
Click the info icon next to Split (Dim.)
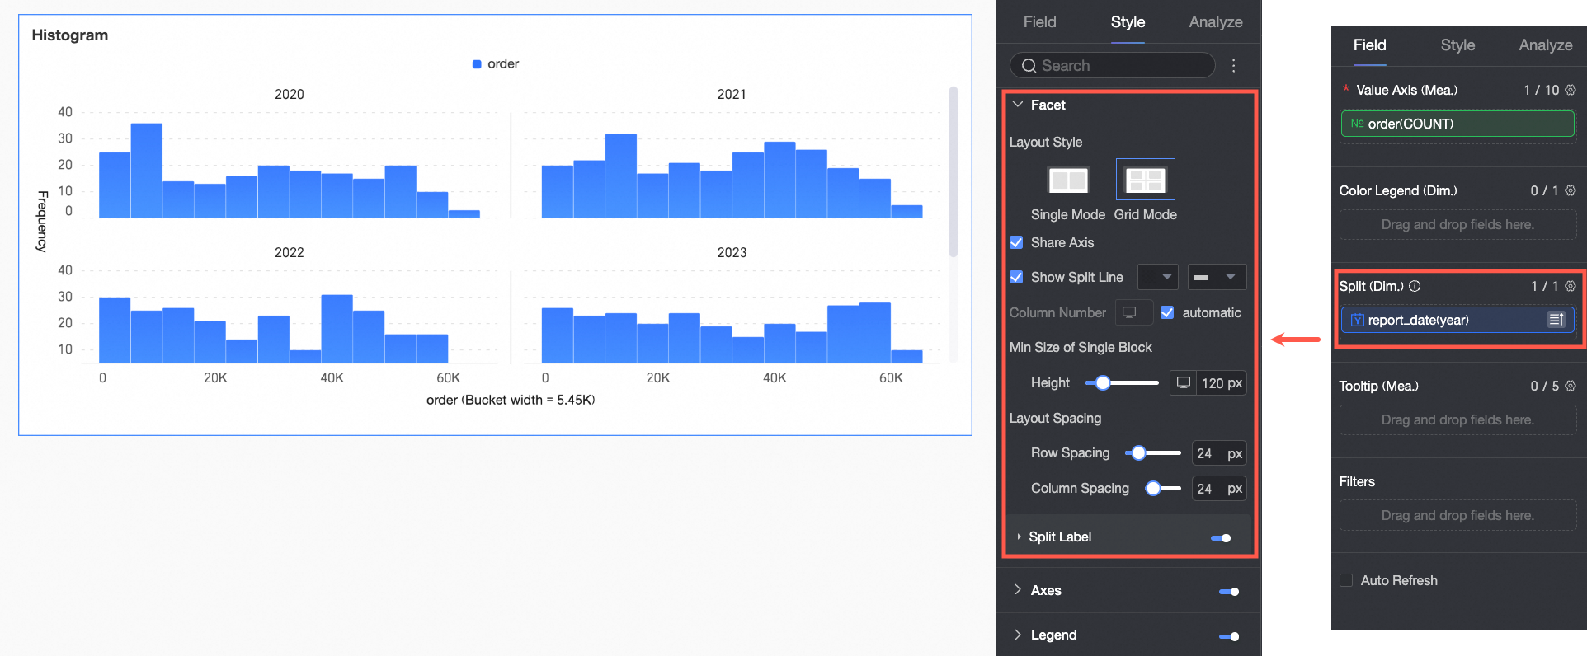1415,286
